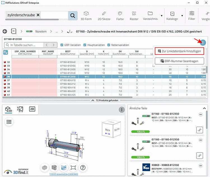The height and width of the screenshot is (177, 210).
Task: Open the 3D Form search tool
Action: click(x=86, y=16)
